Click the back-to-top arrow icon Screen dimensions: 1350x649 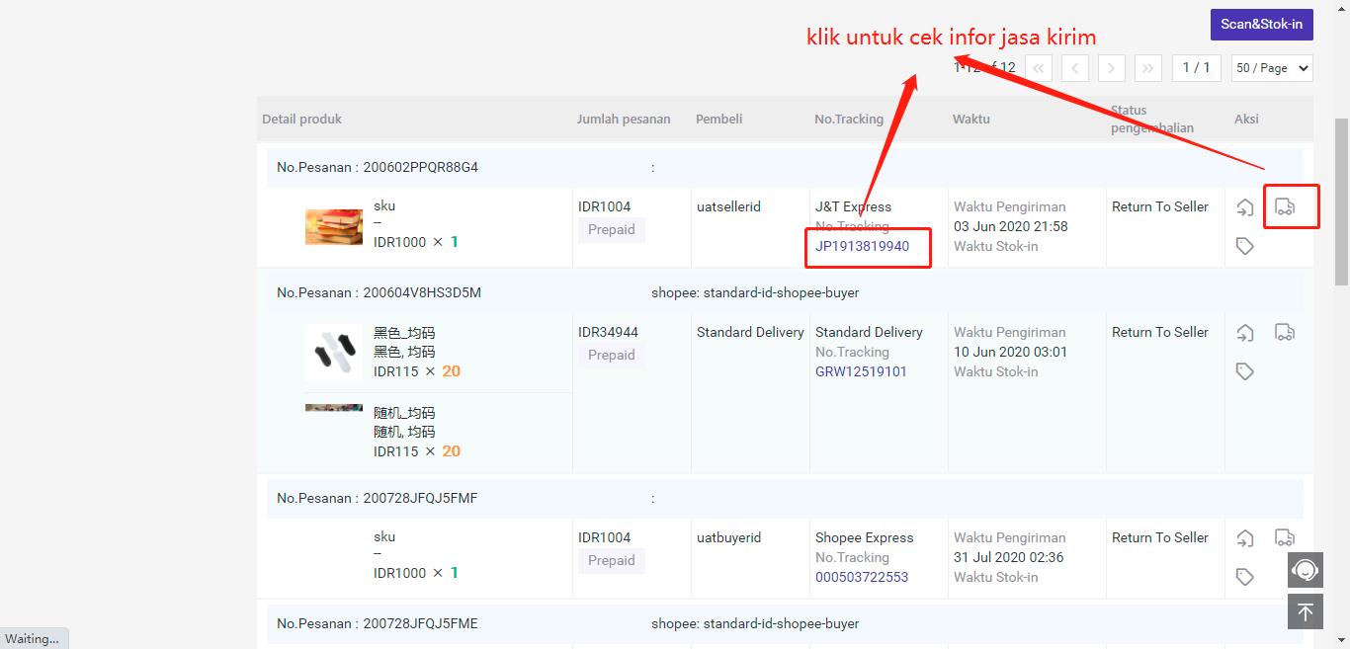[1305, 611]
